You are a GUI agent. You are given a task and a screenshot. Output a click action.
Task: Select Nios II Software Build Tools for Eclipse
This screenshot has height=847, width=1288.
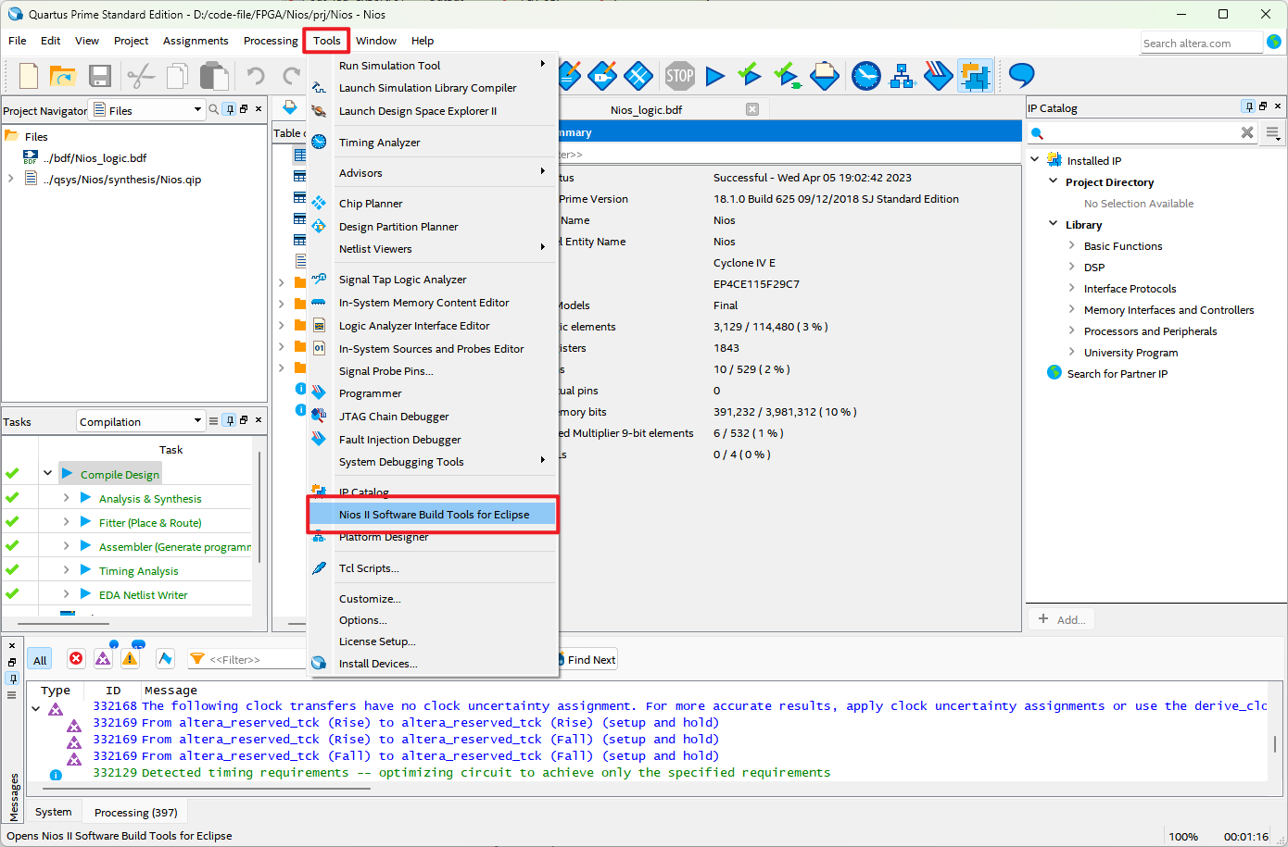[x=434, y=513]
